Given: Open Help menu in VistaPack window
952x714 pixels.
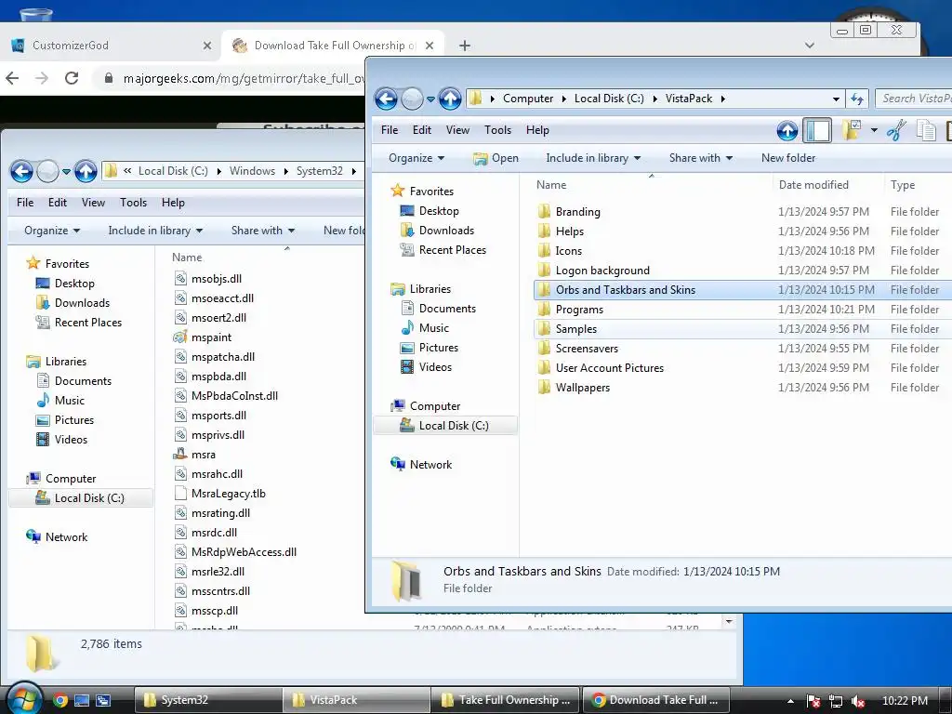Looking at the screenshot, I should tap(537, 130).
